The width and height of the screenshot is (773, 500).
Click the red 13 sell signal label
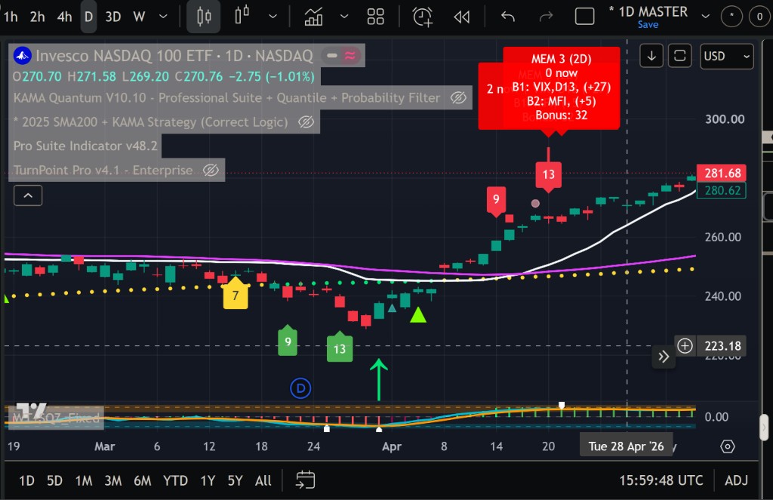[549, 175]
